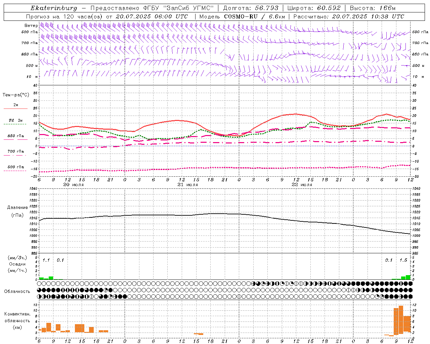430x344 pixels.
Task: Click the '(мм/3ч.)' precipitation unit label
Action: [17, 258]
